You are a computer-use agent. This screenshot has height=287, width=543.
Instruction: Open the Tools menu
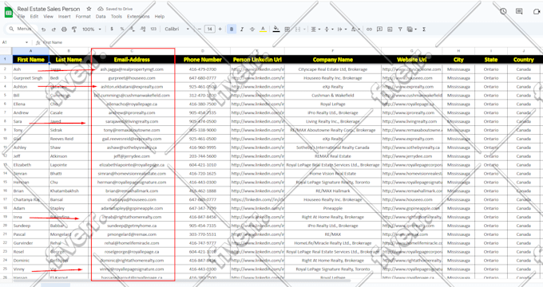[x=117, y=16]
